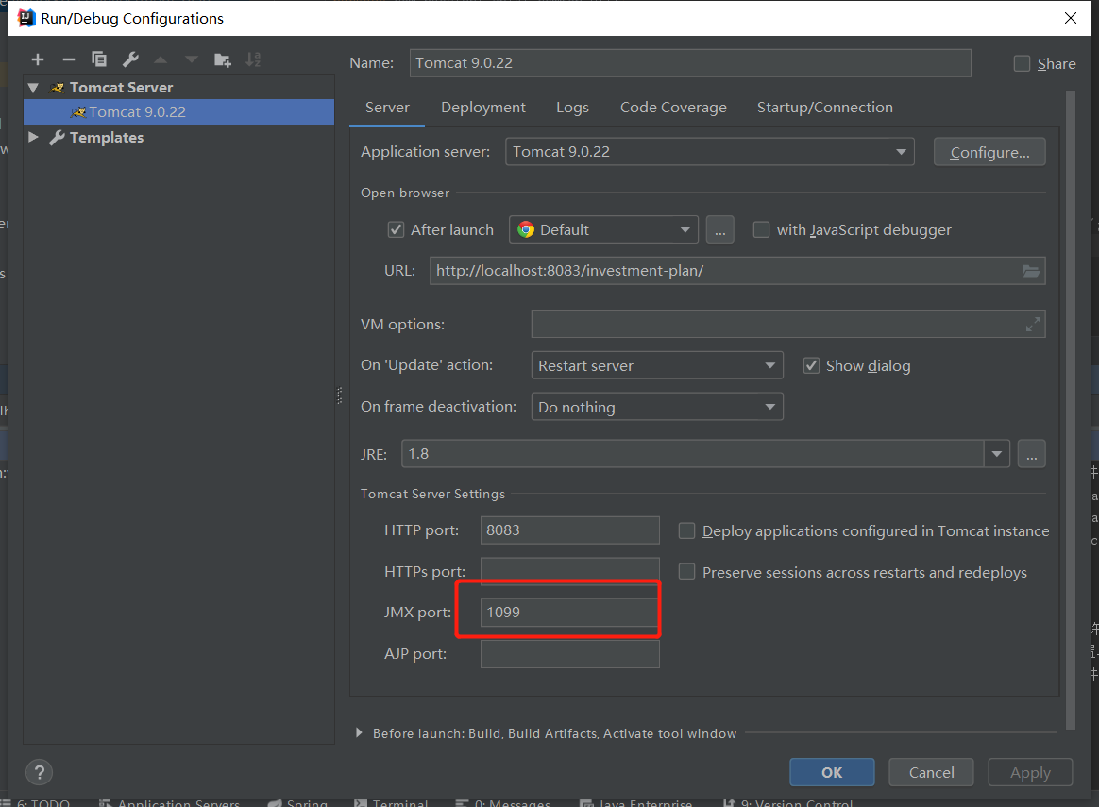Switch to the Deployment tab
Image resolution: width=1099 pixels, height=807 pixels.
(482, 108)
